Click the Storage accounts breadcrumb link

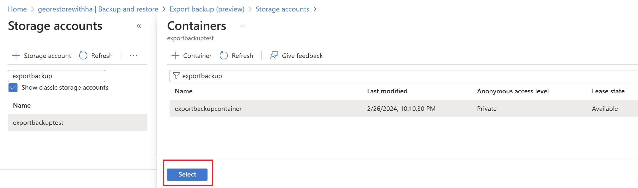tap(282, 9)
